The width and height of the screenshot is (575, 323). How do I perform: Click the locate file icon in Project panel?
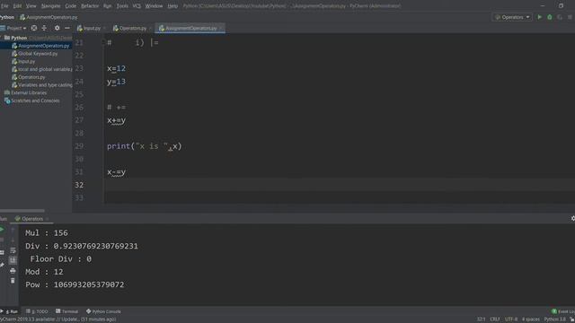(34, 28)
